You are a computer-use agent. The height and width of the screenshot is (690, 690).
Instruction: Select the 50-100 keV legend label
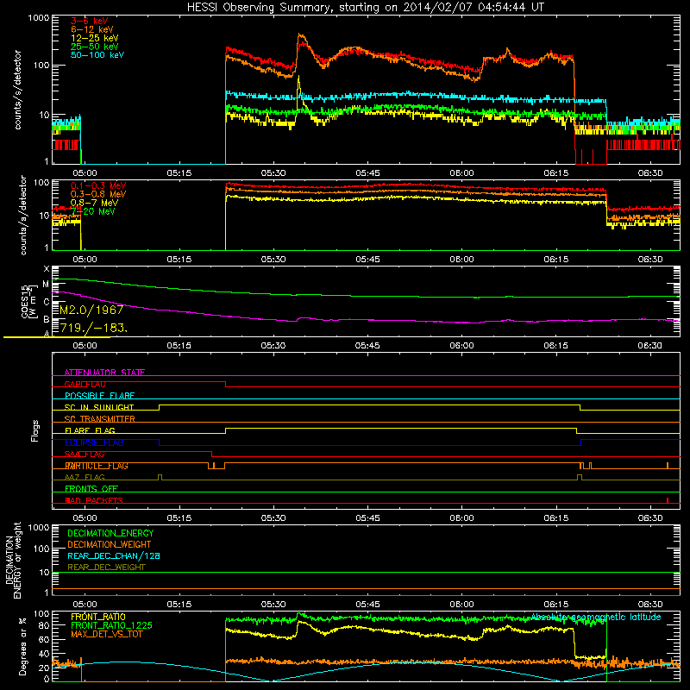pyautogui.click(x=97, y=55)
